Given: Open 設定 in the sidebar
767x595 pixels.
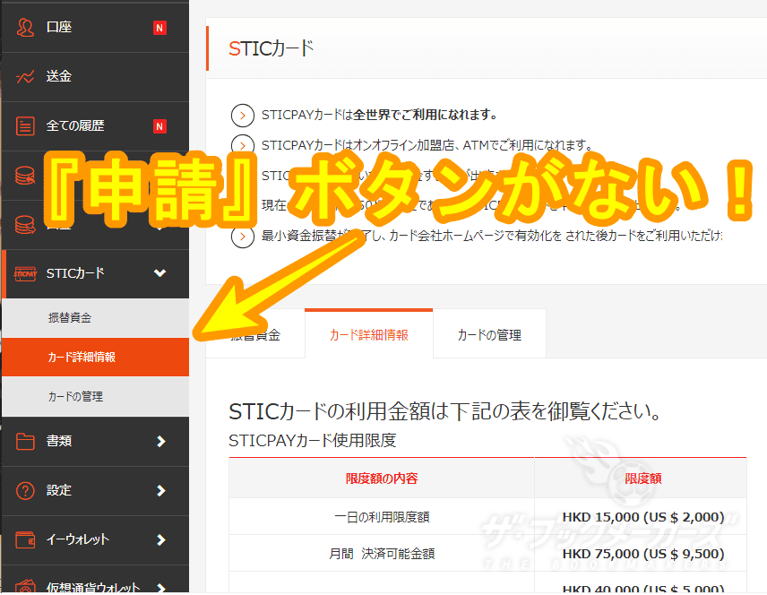Looking at the screenshot, I should [x=95, y=490].
